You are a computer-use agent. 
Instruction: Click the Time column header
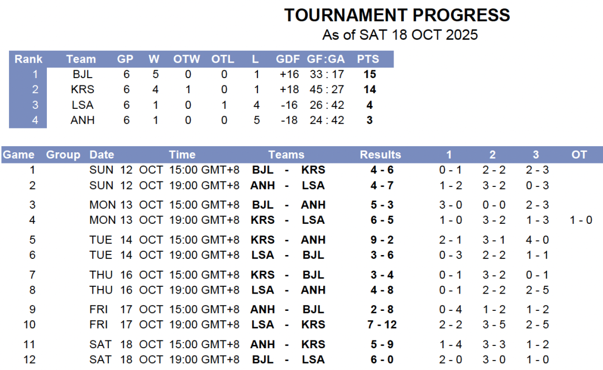pos(182,155)
